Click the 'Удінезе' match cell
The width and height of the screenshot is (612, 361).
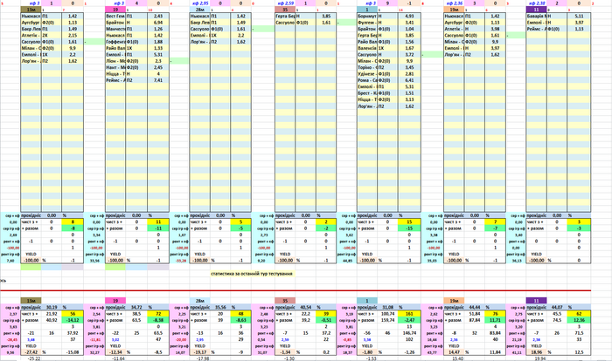(x=367, y=74)
